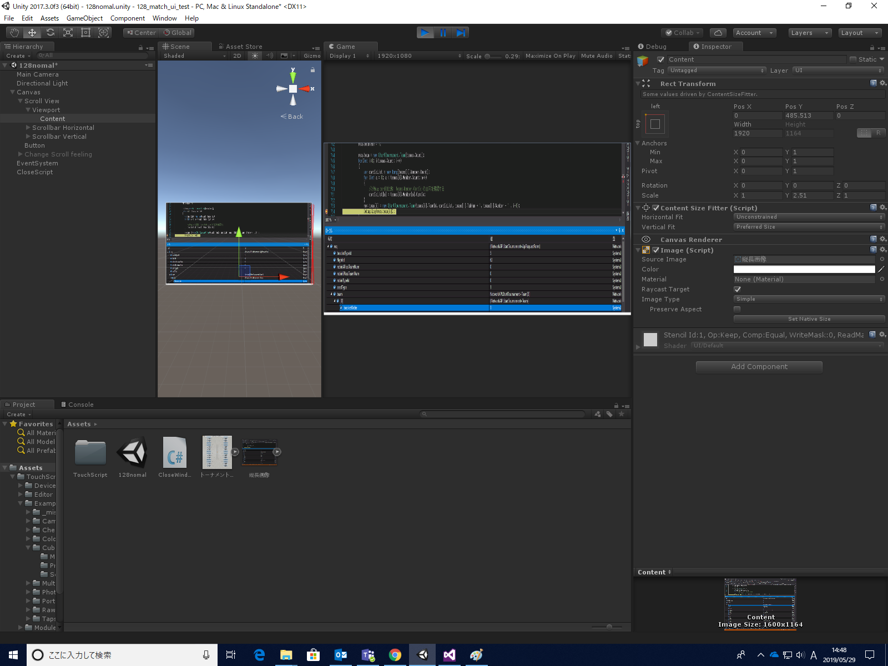
Task: Click the Add Component button
Action: click(x=759, y=367)
